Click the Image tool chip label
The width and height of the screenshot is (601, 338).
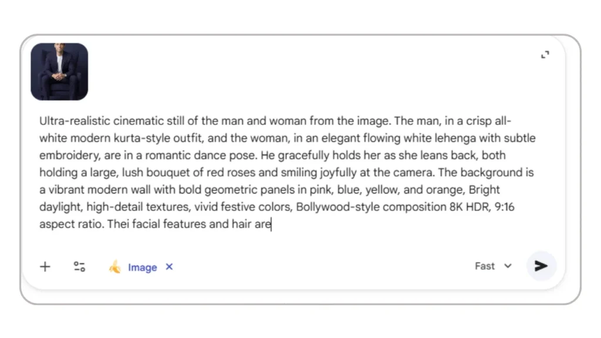143,268
